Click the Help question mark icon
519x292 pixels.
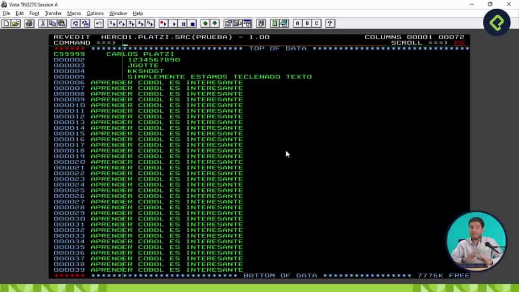pos(329,23)
